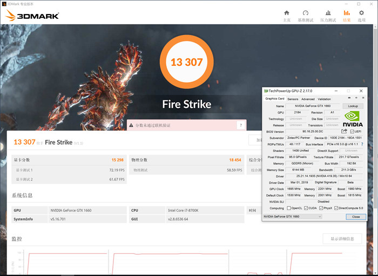Click the GPU-Z title bar app icon
This screenshot has width=378, height=276.
[x=266, y=91]
